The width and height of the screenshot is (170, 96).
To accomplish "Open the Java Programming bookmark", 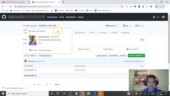I will 40,11.
